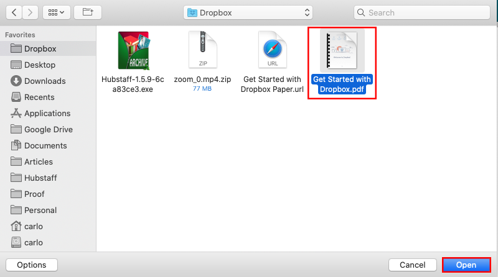The height and width of the screenshot is (277, 498).
Task: Select Dropbox in Favorites sidebar
Action: click(x=48, y=49)
